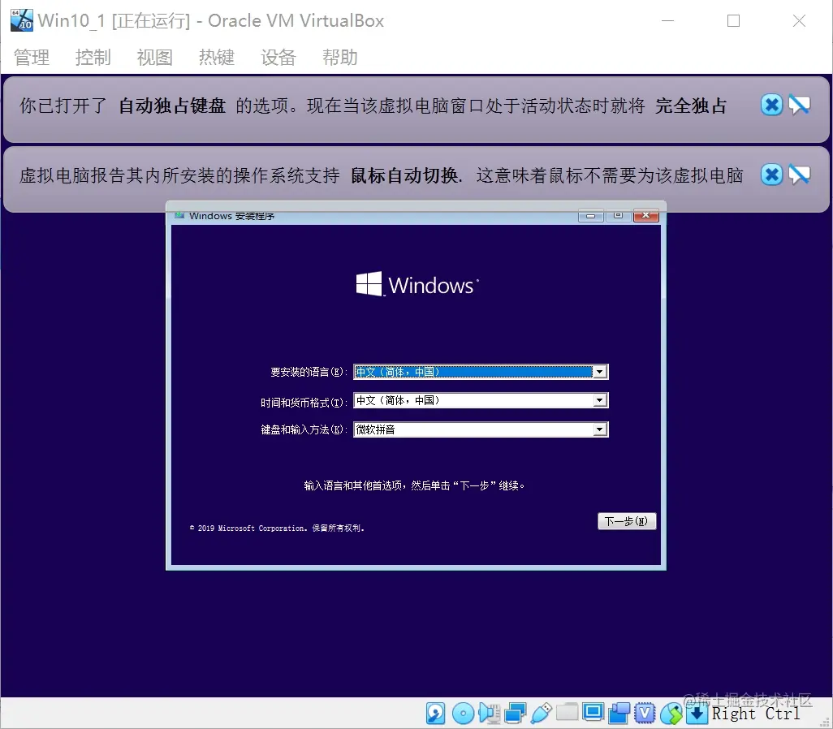833x729 pixels.
Task: Open the 帮助 menu
Action: (x=339, y=57)
